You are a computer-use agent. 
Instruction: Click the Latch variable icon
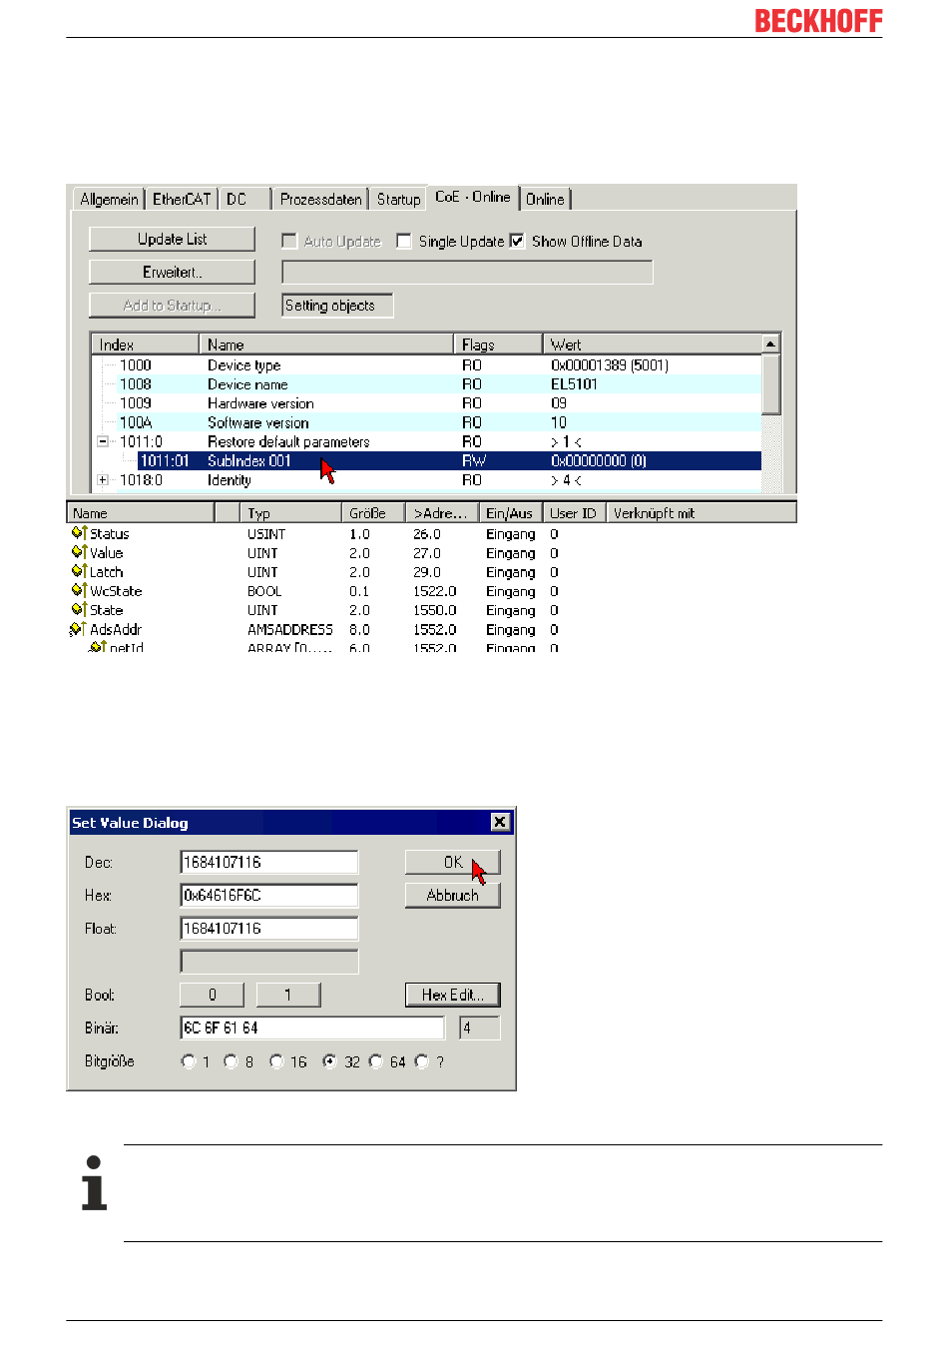coord(79,571)
